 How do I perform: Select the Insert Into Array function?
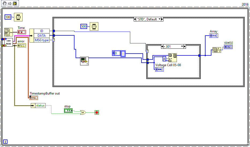[173, 58]
